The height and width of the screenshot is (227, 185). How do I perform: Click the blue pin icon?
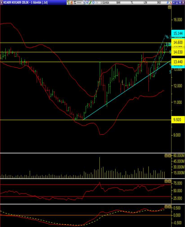pos(168,2)
